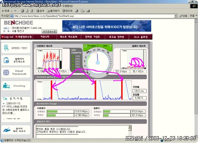Open the History toolbar icon

click(x=76, y=11)
